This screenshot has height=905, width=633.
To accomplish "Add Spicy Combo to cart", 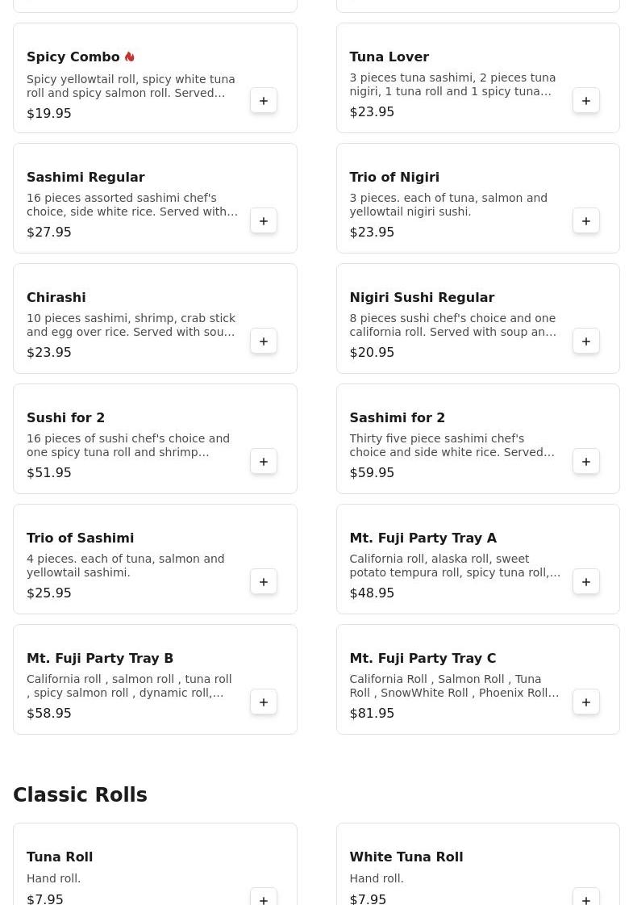I will (x=264, y=101).
